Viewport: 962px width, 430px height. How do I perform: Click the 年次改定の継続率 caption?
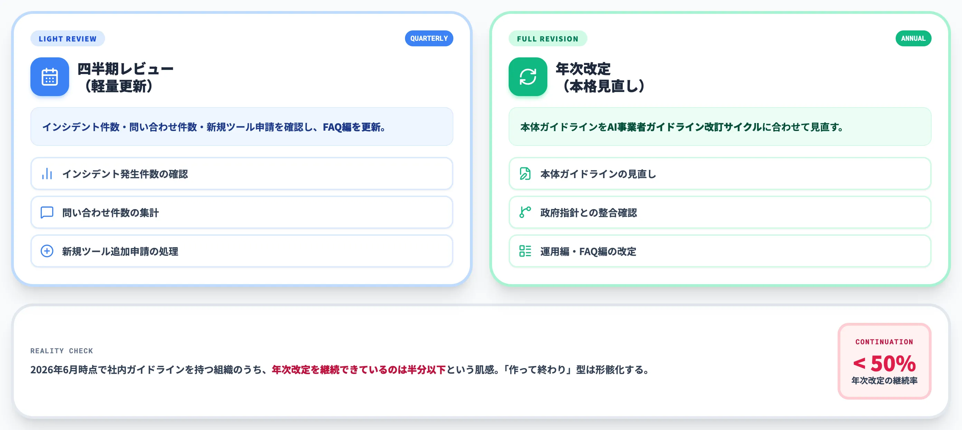pos(884,381)
